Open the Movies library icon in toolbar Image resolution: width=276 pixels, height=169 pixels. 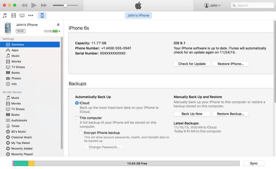[14, 15]
